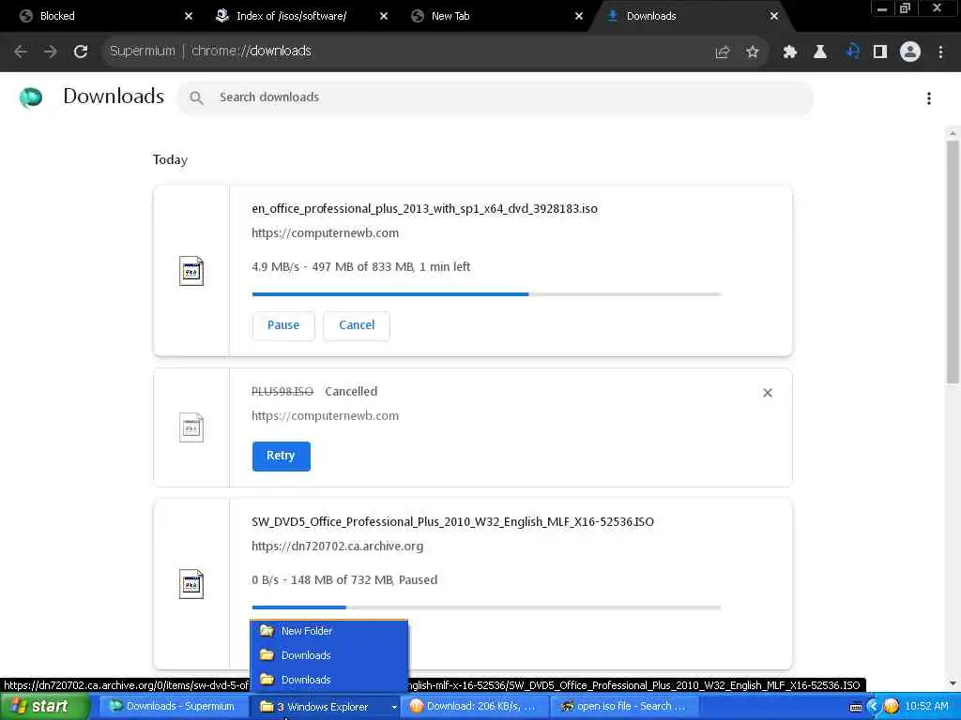Go back using the browser back arrow
Viewport: 961px width, 720px height.
point(21,52)
